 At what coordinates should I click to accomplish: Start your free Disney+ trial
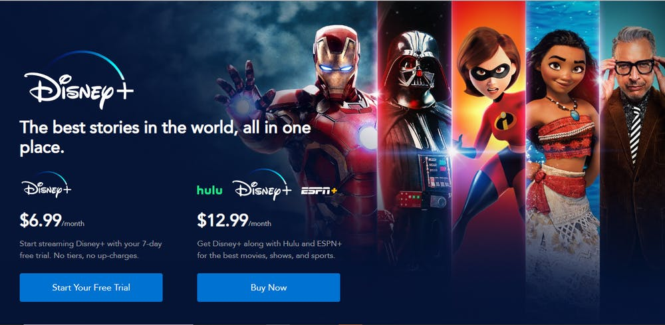tap(91, 287)
